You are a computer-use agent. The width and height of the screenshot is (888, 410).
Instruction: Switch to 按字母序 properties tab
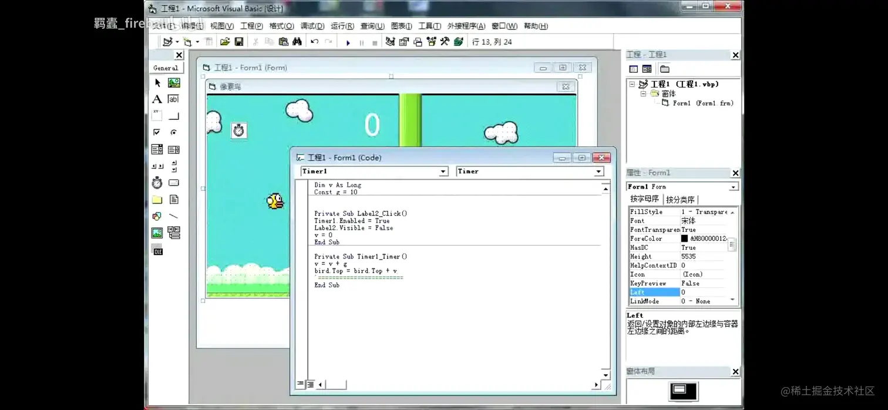pyautogui.click(x=644, y=199)
